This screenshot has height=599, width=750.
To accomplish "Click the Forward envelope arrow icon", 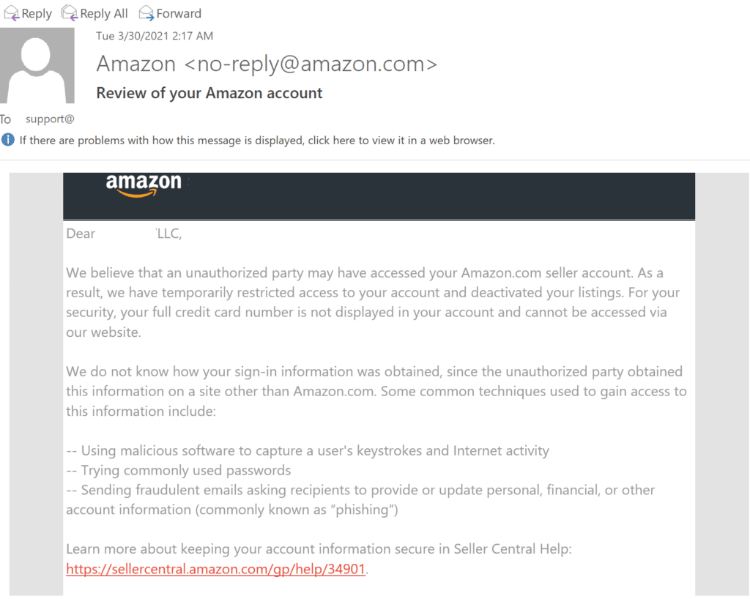I will point(146,13).
